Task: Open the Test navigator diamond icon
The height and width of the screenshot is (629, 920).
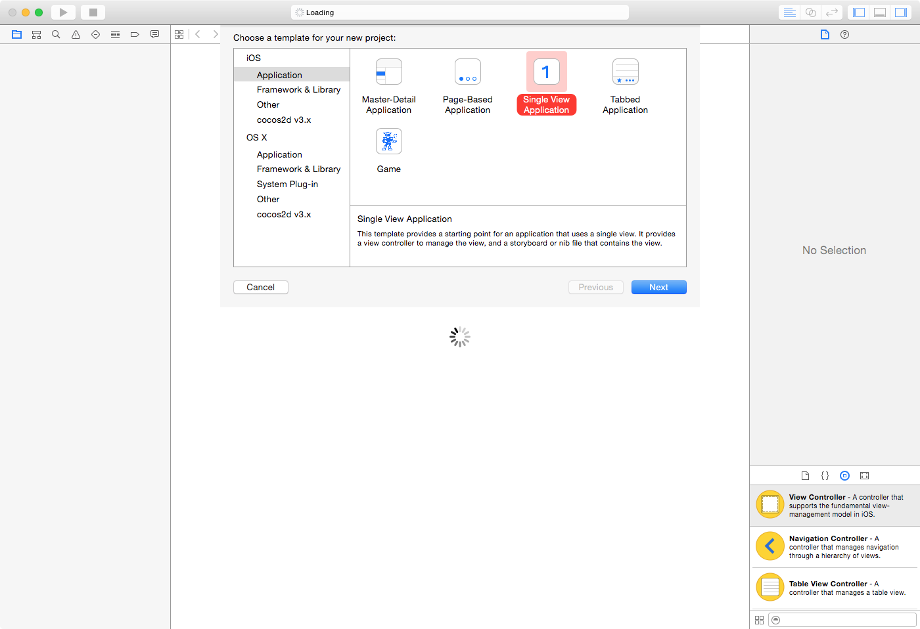Action: (x=96, y=35)
